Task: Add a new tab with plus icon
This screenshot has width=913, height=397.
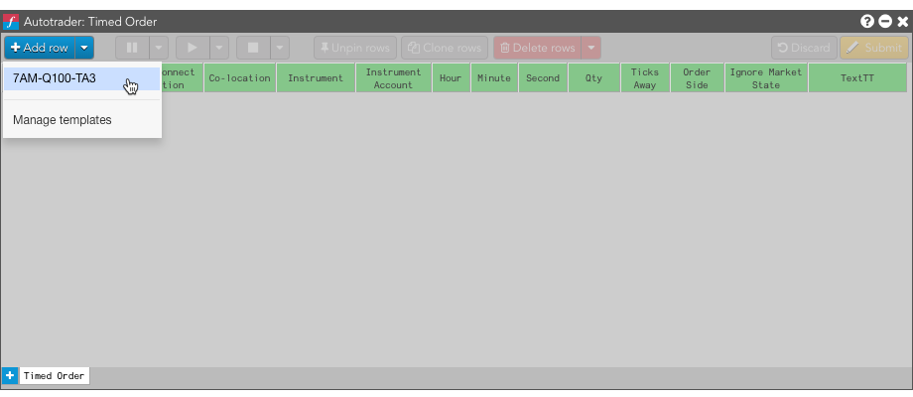Action: (10, 375)
